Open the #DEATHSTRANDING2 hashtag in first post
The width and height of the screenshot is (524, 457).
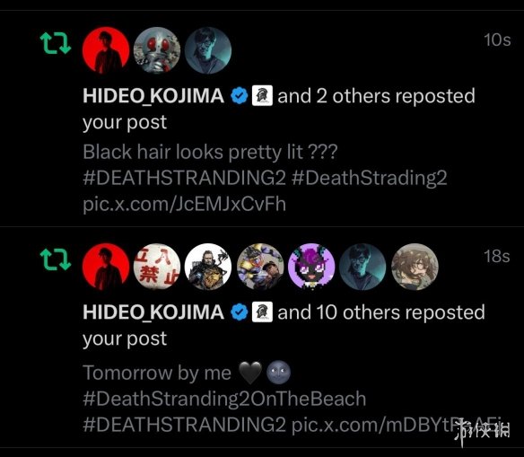click(x=184, y=178)
